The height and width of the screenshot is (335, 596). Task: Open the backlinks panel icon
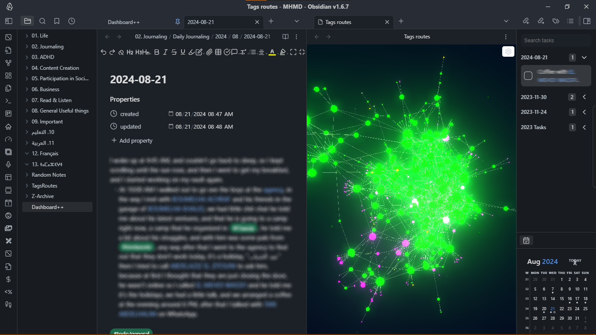click(x=526, y=21)
